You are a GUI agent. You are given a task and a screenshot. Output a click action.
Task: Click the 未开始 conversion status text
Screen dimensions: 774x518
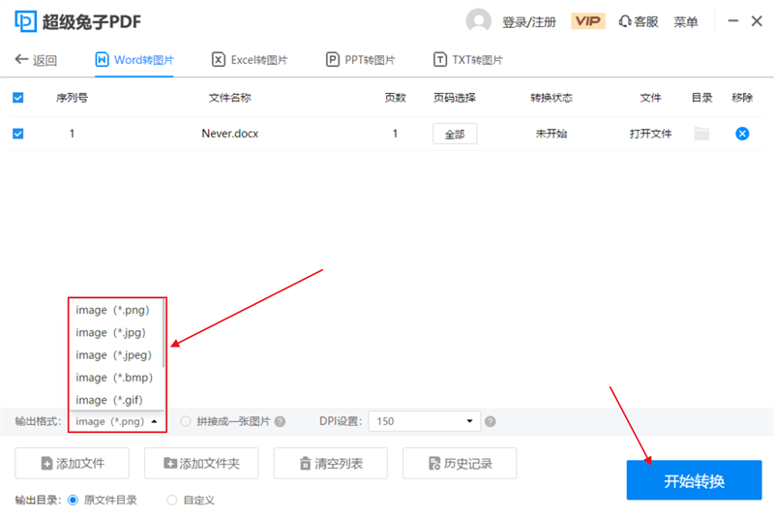[x=551, y=134]
